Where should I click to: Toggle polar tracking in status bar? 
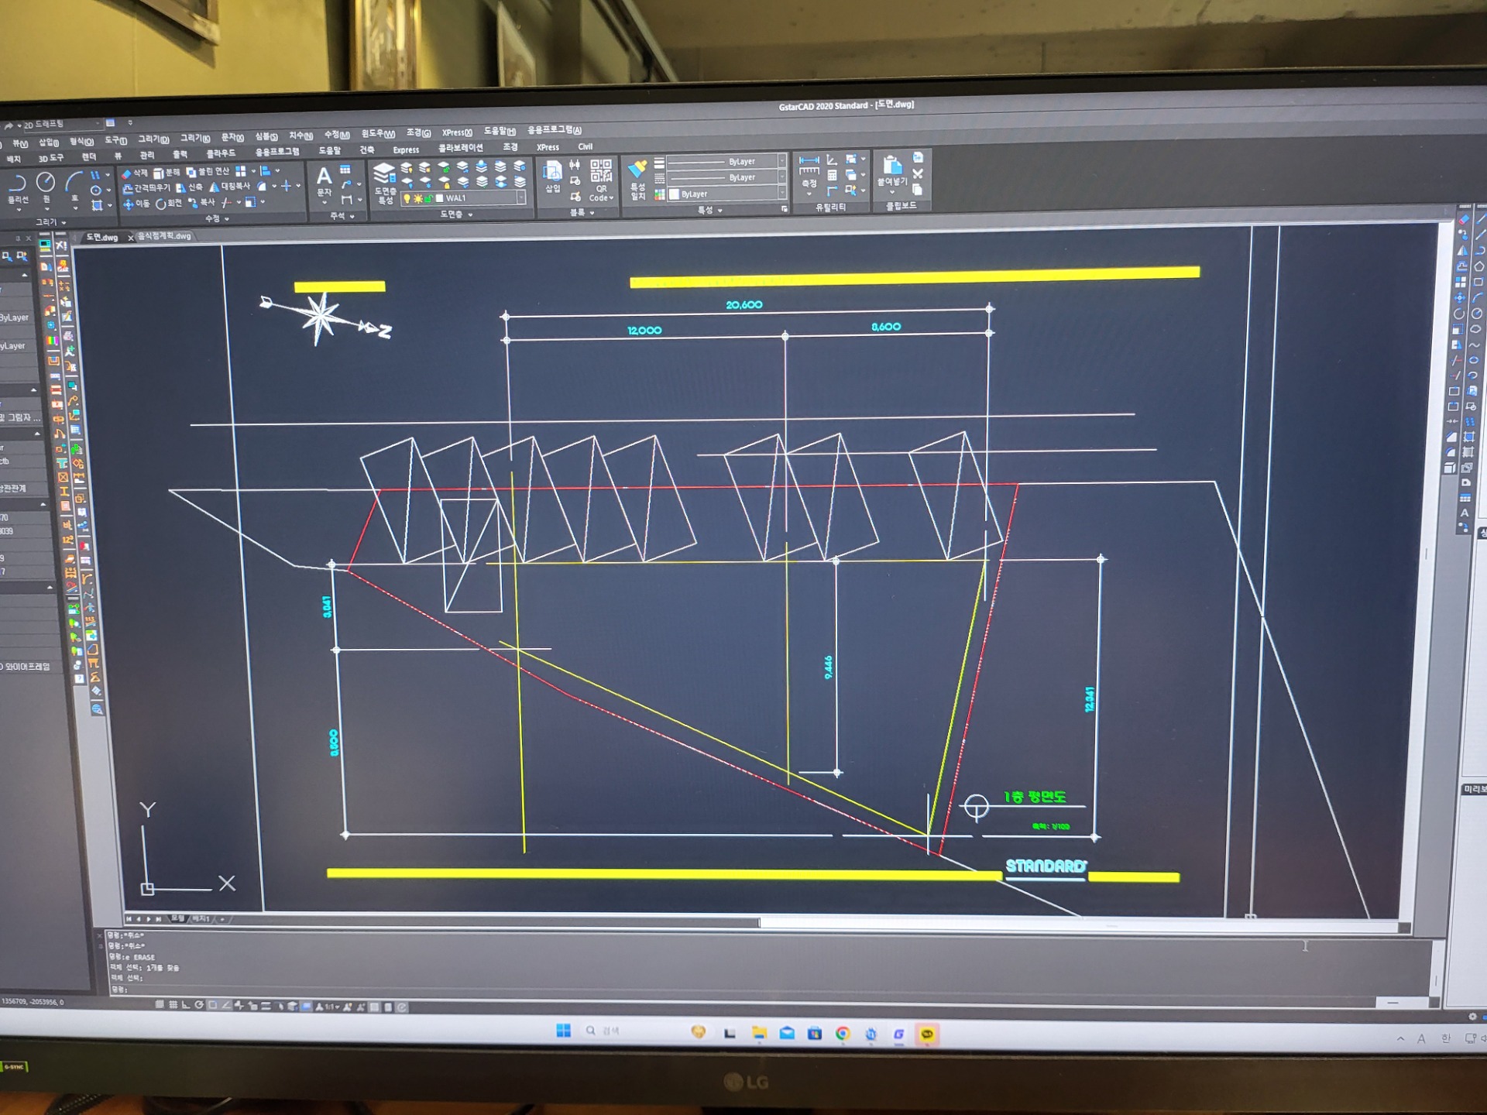pos(199,1005)
